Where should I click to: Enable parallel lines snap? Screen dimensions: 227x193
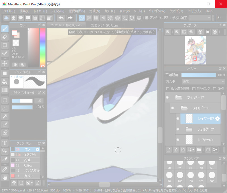(89, 18)
